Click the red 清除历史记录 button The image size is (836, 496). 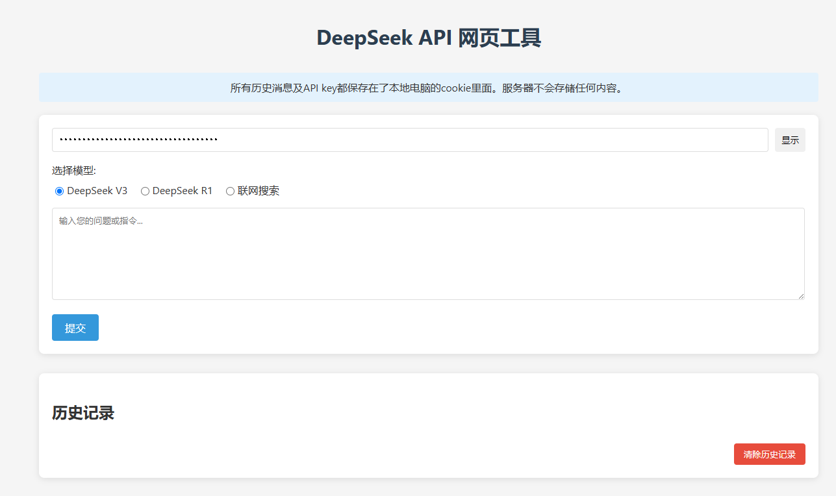click(769, 454)
